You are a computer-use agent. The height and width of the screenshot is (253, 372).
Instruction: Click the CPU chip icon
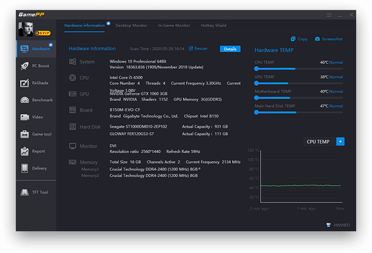coord(73,77)
